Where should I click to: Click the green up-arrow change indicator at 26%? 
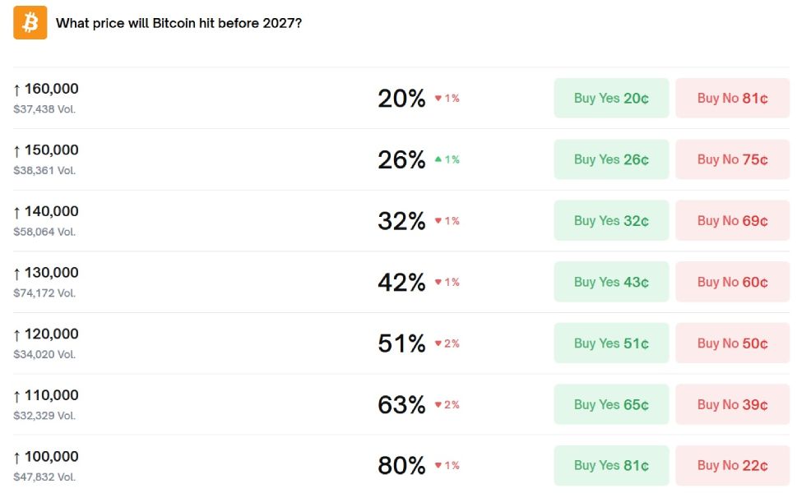447,159
